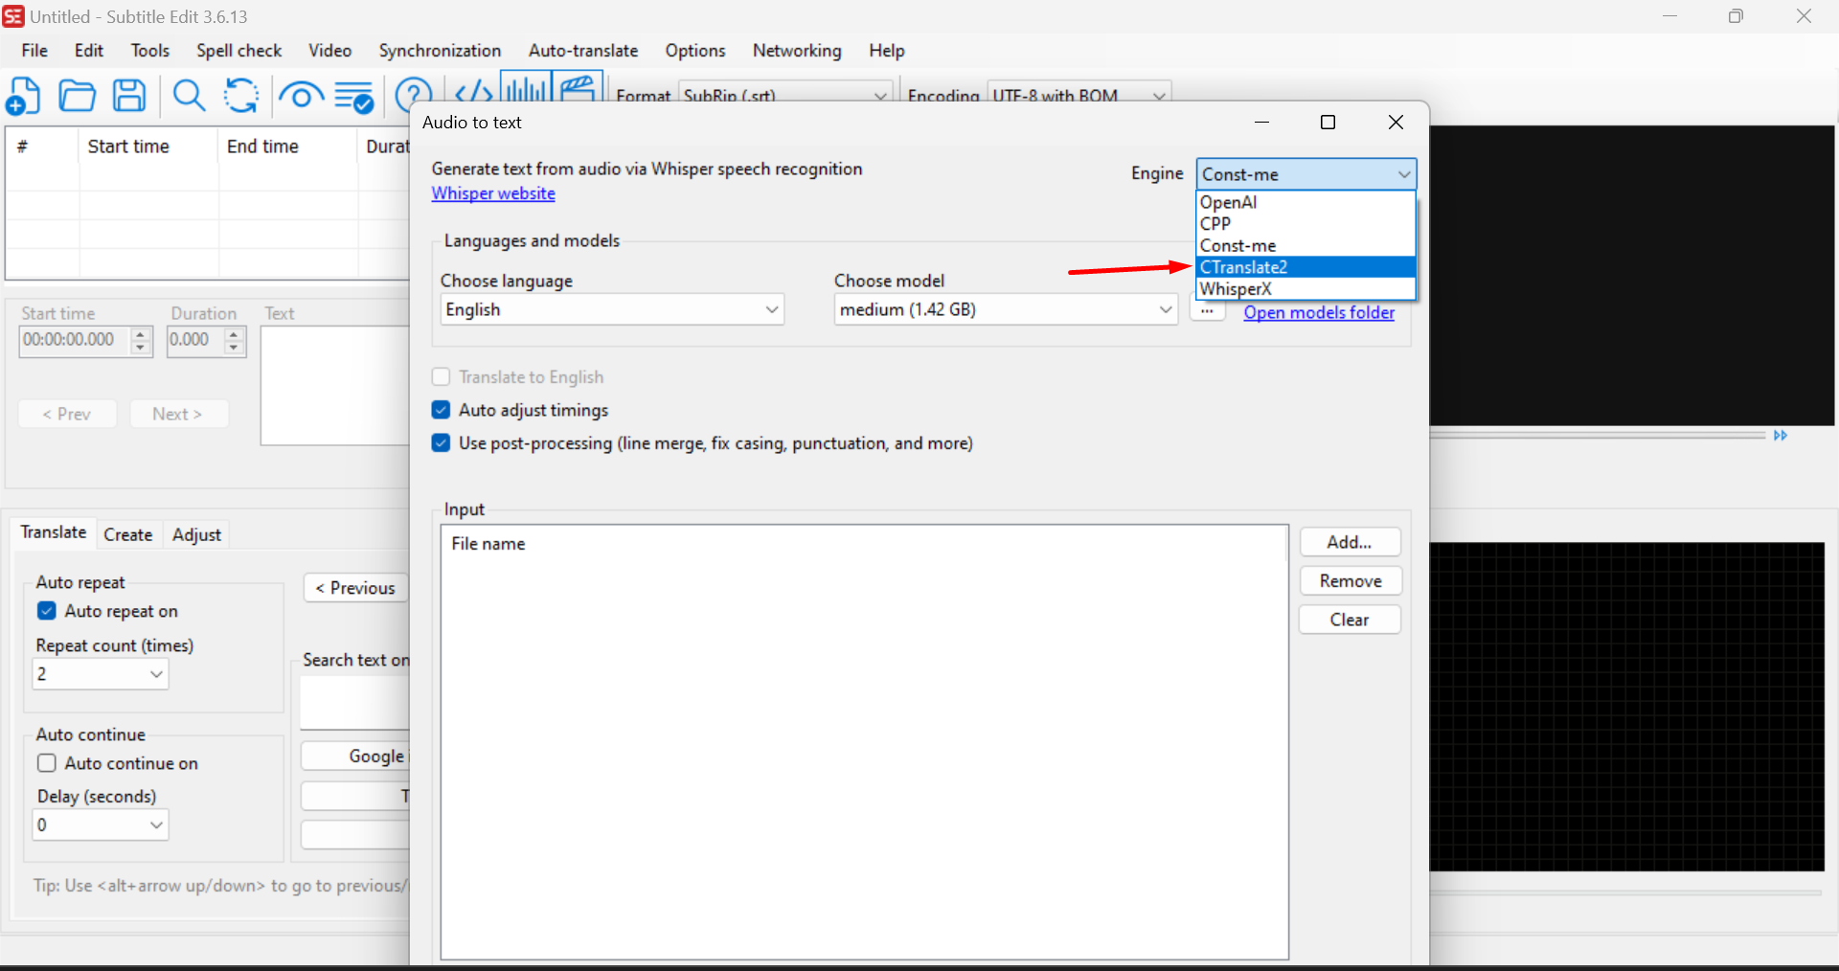The width and height of the screenshot is (1839, 971).
Task: Click the Duration value field
Action: [x=195, y=341]
